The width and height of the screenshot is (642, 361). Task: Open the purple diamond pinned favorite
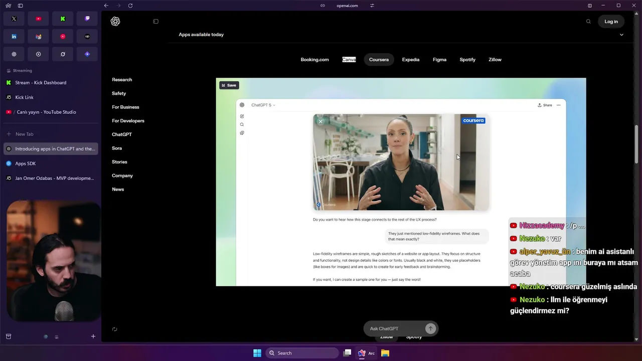coord(87,54)
